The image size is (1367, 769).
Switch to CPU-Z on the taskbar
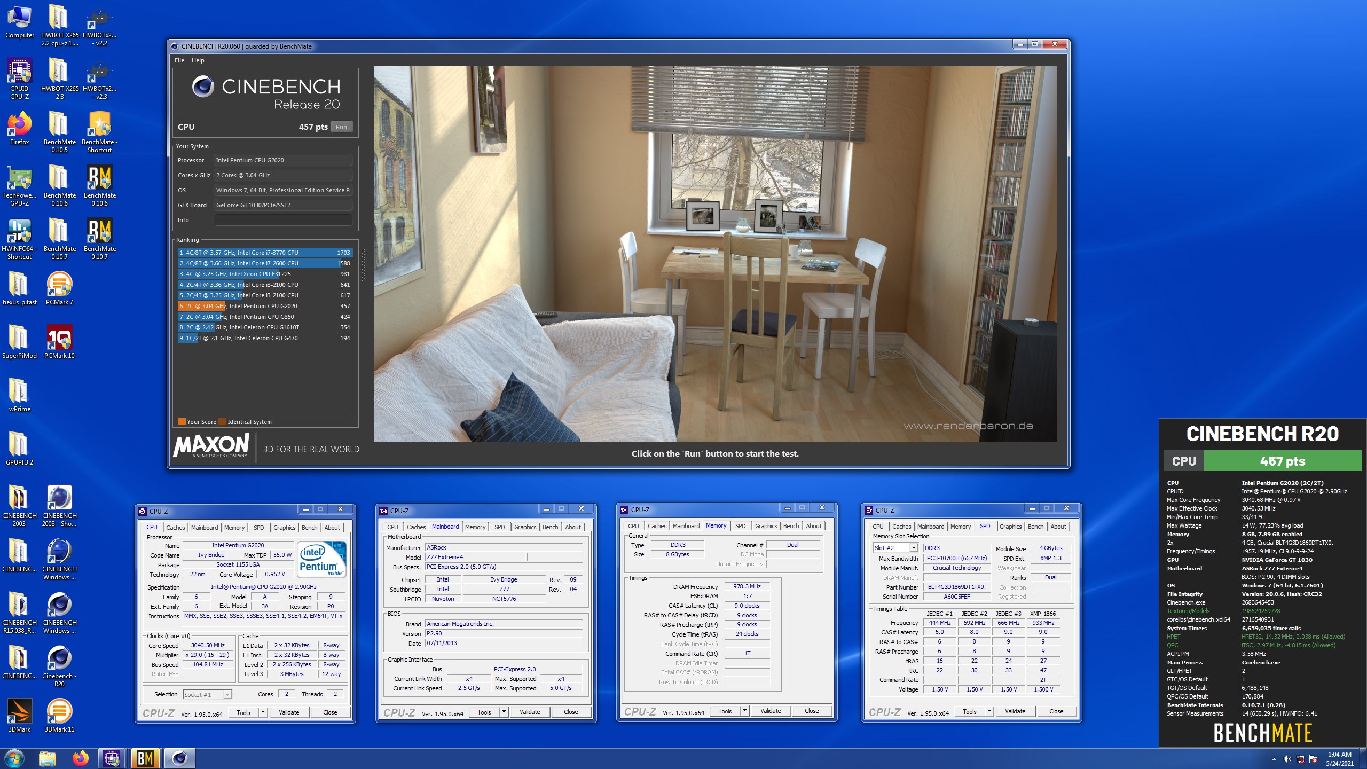[112, 758]
